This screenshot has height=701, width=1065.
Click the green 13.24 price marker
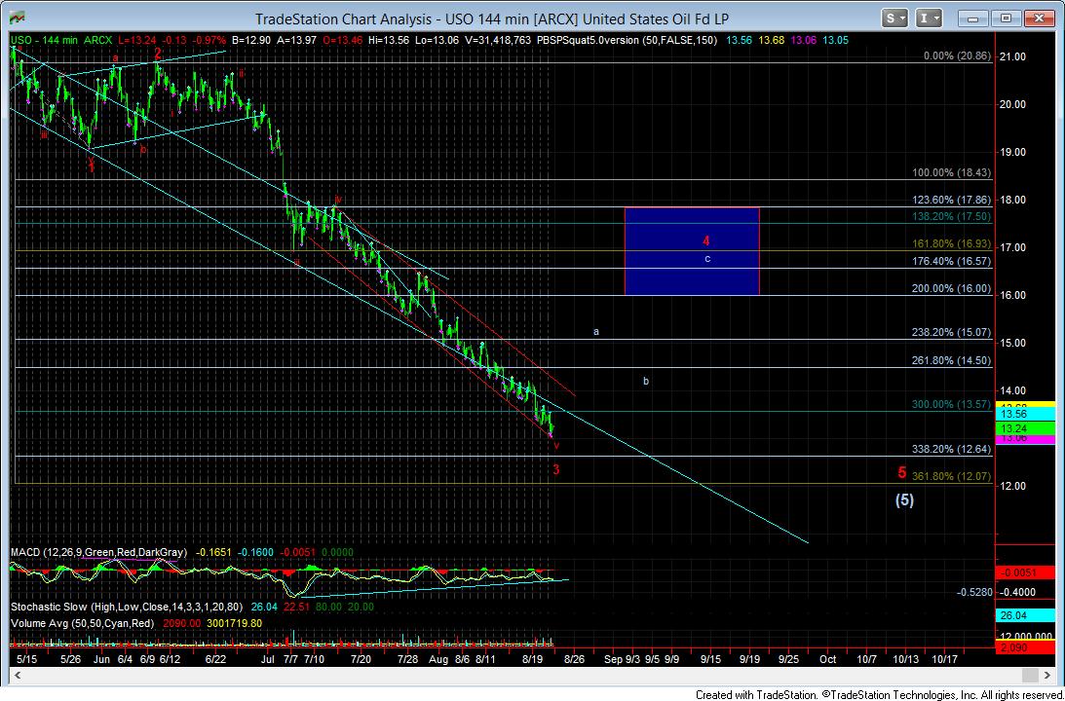point(1025,428)
